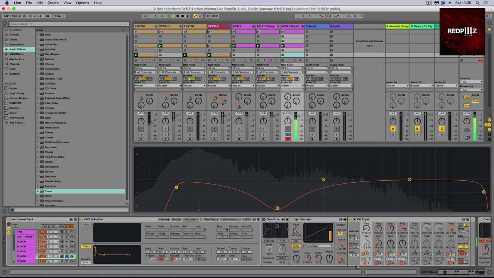Open the EQ Eight Block size dropdown

pos(353,239)
